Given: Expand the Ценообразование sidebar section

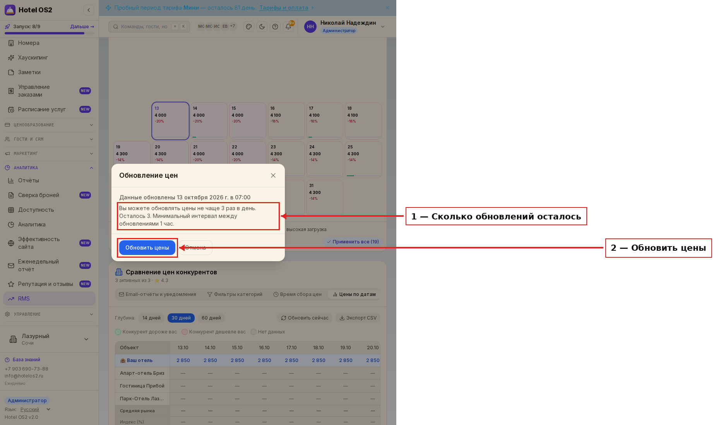Looking at the screenshot, I should [49, 125].
